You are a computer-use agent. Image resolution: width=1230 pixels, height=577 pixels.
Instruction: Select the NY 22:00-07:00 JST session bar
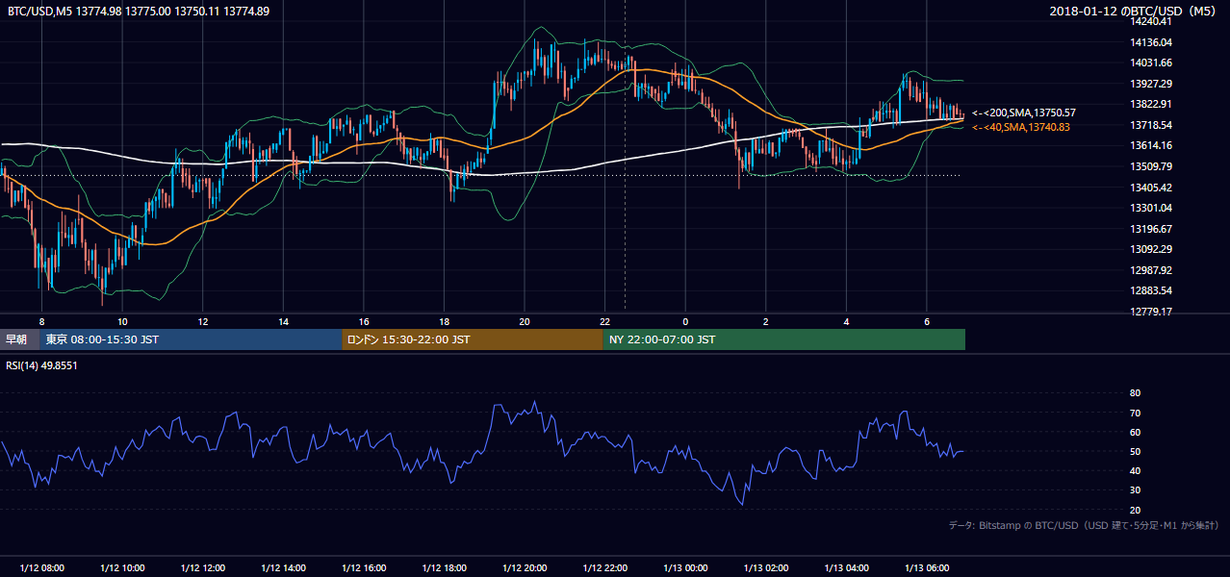coord(784,339)
